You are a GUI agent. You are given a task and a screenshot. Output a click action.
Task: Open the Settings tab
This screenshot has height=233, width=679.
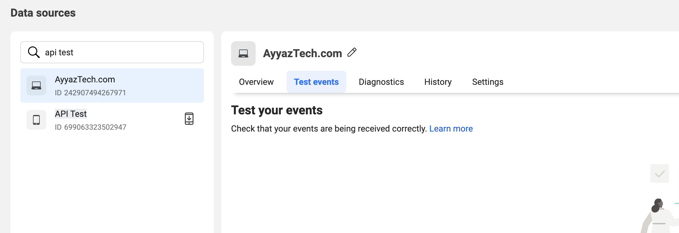488,82
